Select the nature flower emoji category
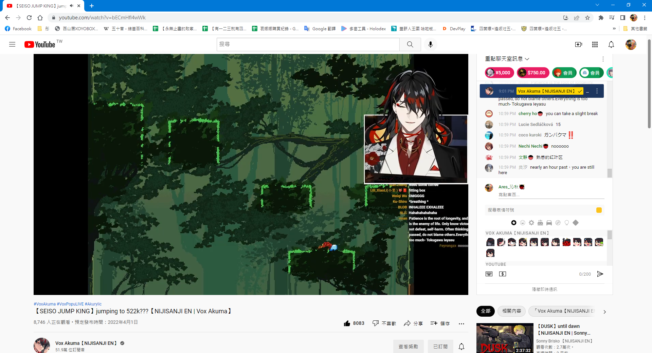Image resolution: width=652 pixels, height=353 pixels. coord(531,223)
